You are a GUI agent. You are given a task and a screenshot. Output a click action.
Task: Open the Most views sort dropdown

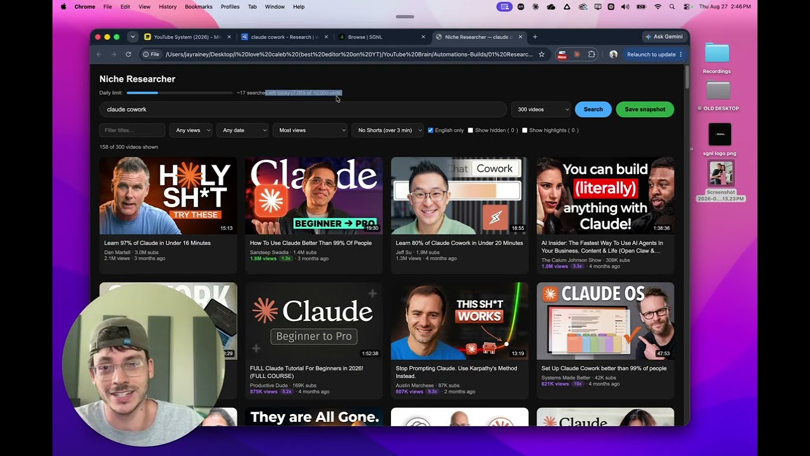point(310,130)
